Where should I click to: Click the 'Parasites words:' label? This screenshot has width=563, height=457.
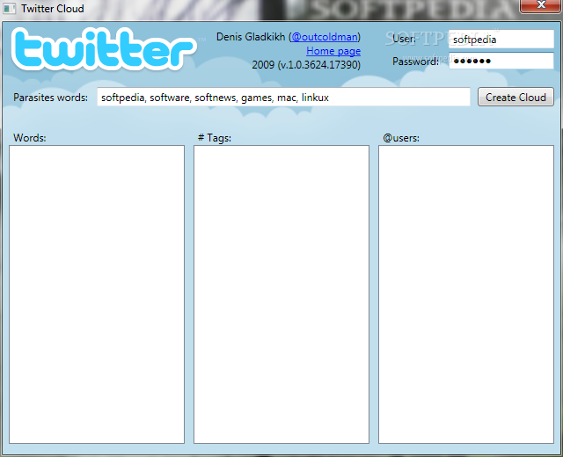51,98
